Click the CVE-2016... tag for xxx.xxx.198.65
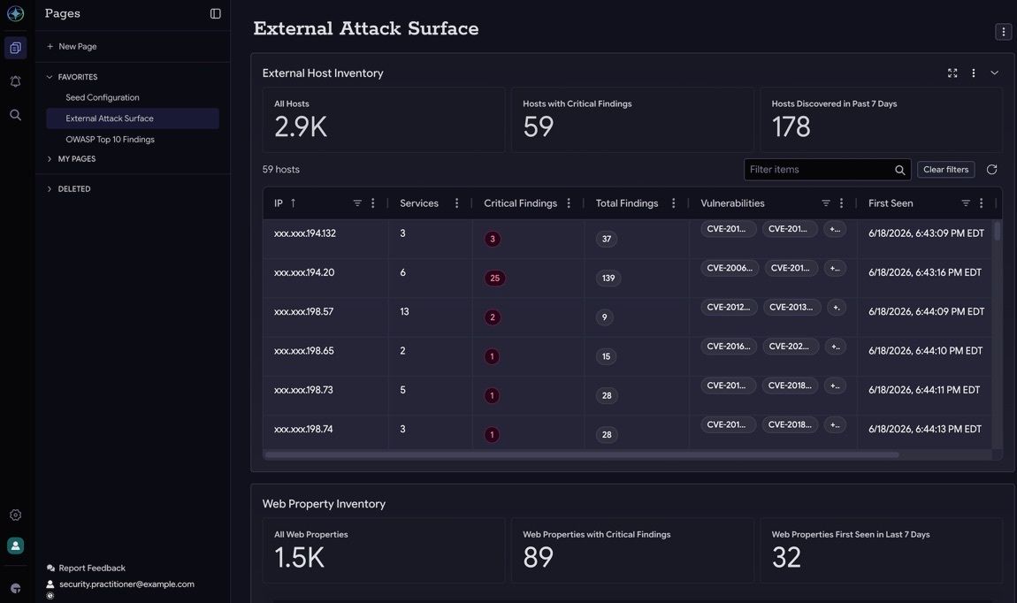This screenshot has height=603, width=1017. 729,347
